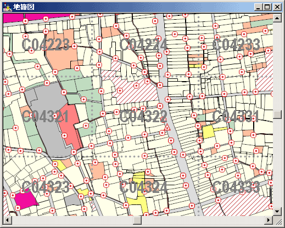Select map sheet label C04333
This screenshot has width=285, height=228.
(236, 187)
